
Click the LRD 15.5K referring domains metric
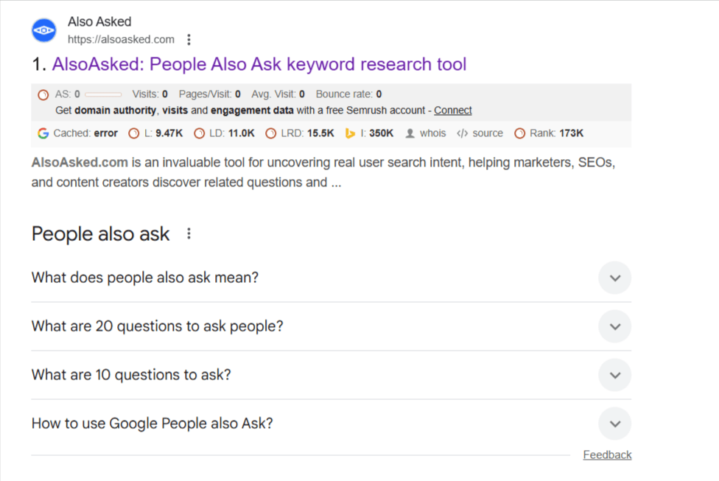click(307, 133)
